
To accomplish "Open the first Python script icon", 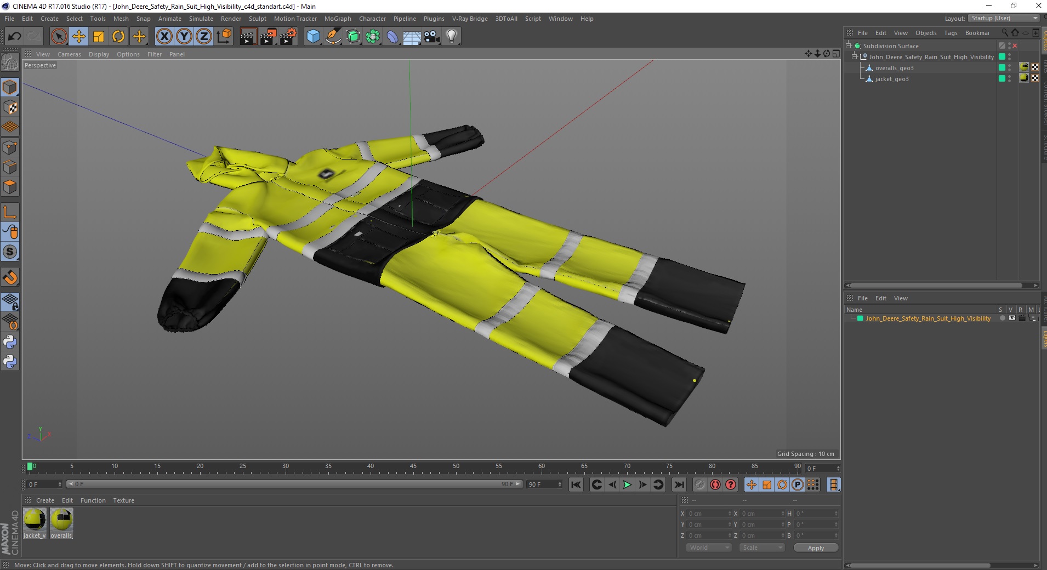I will pos(10,342).
